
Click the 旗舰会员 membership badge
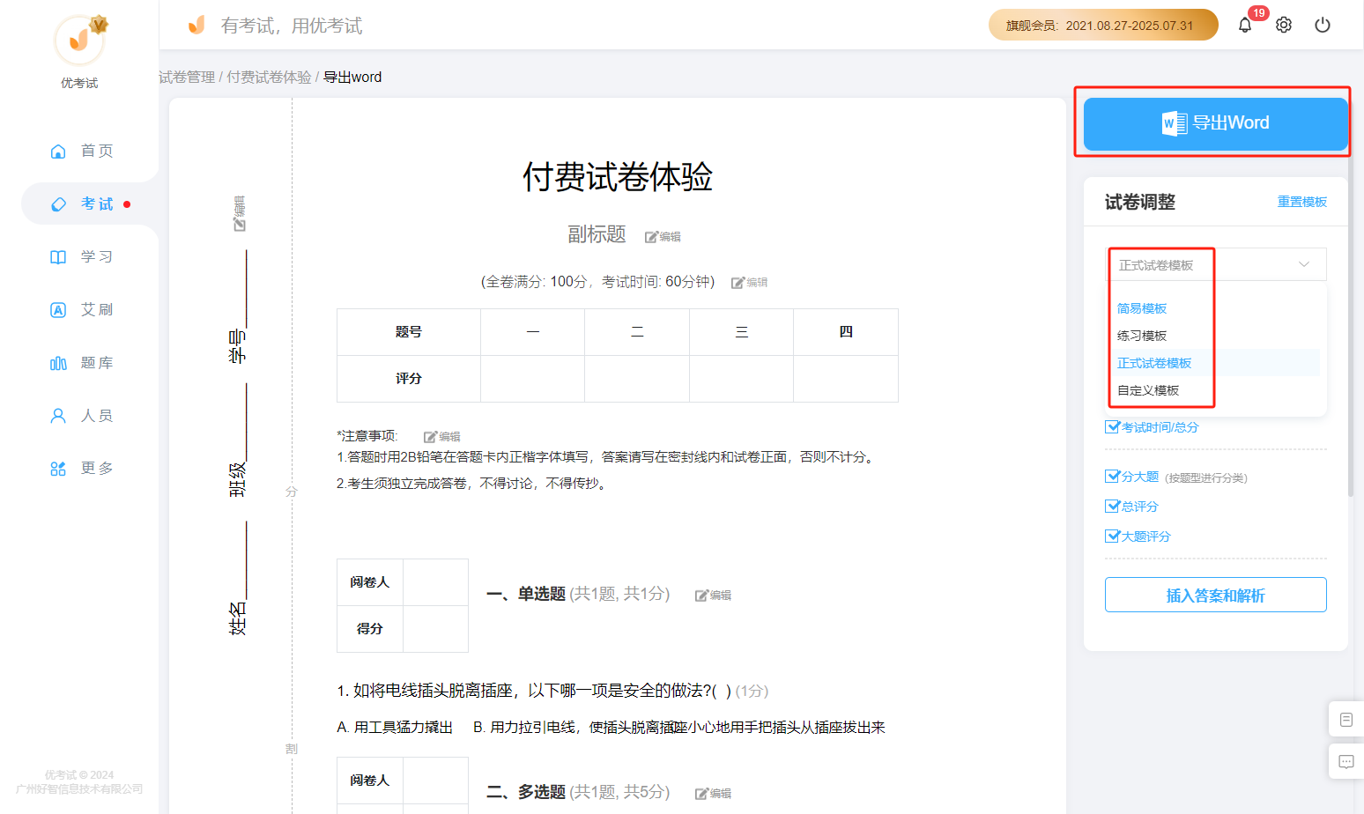(1103, 26)
